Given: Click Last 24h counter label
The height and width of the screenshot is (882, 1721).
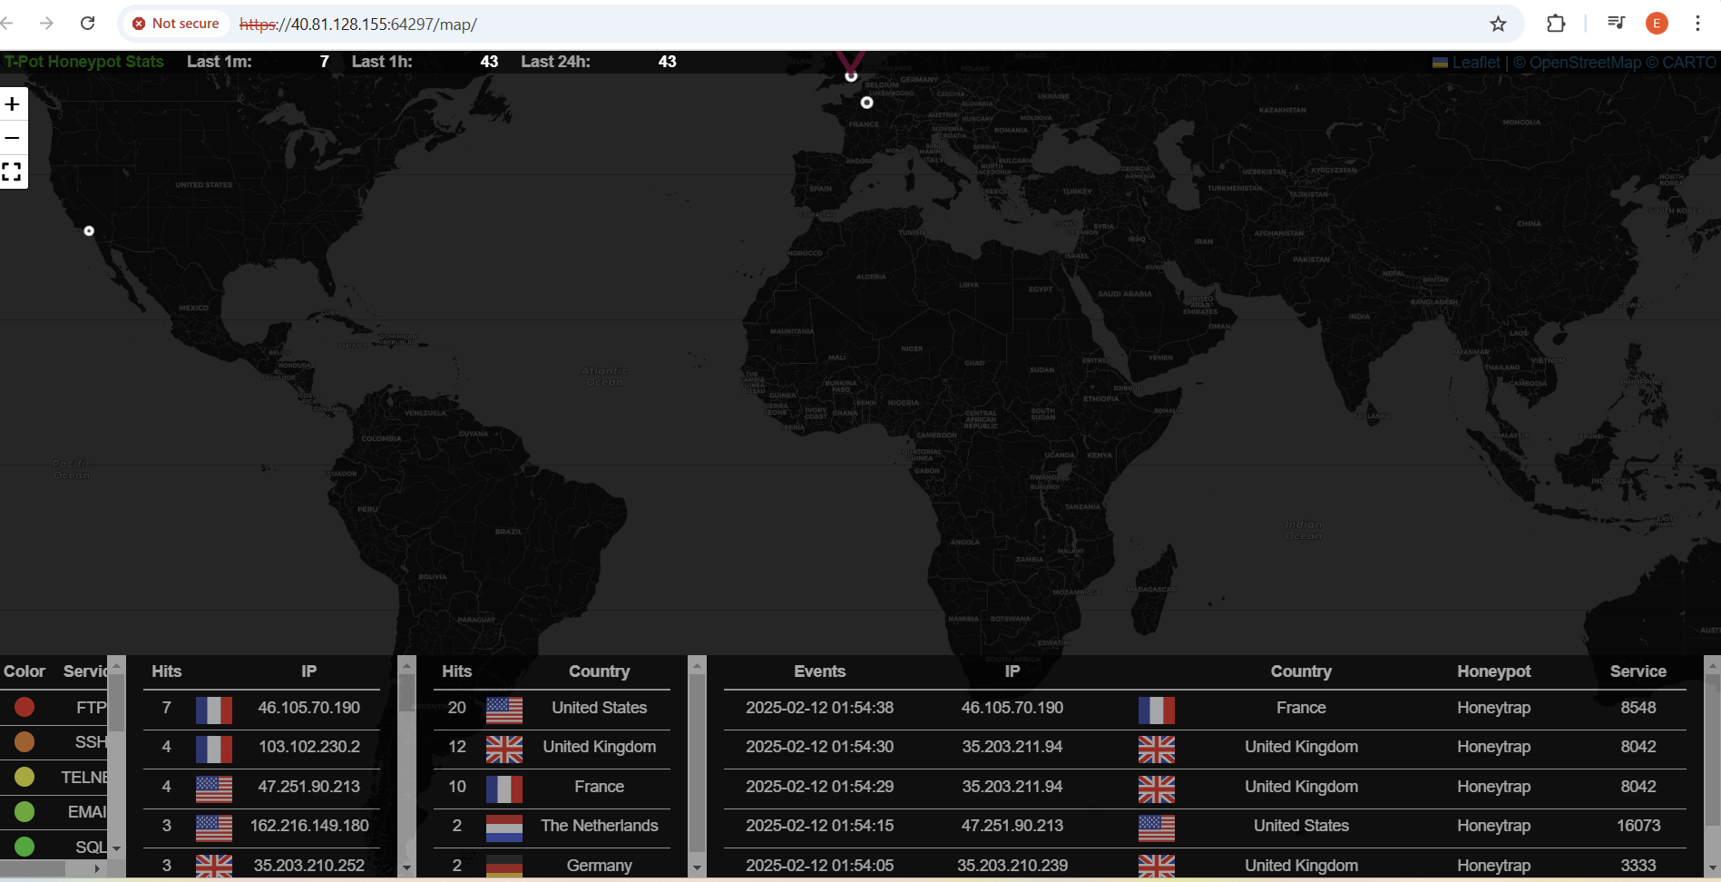Looking at the screenshot, I should coord(555,62).
